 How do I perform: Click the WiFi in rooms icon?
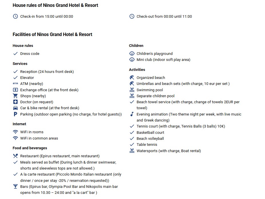[15, 132]
